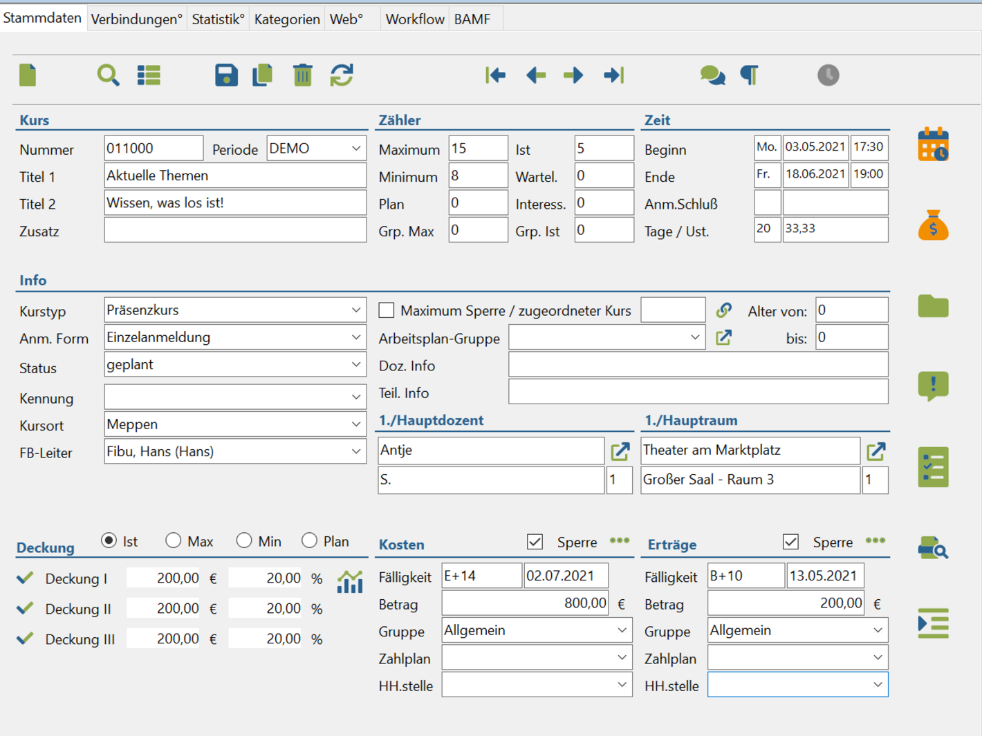Open the Kategorien tab
Image resolution: width=982 pixels, height=736 pixels.
point(287,19)
